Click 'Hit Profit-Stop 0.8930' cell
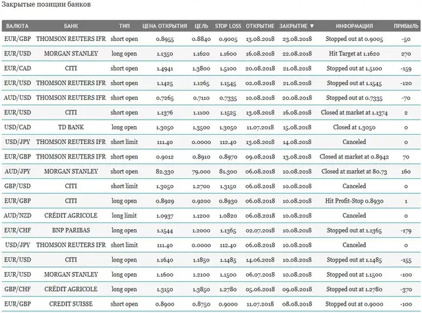Viewport: 422px width, 313px height. tap(354, 201)
